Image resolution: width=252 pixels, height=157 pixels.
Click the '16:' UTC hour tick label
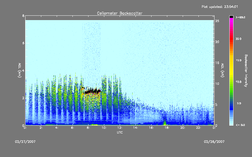pos(151,128)
